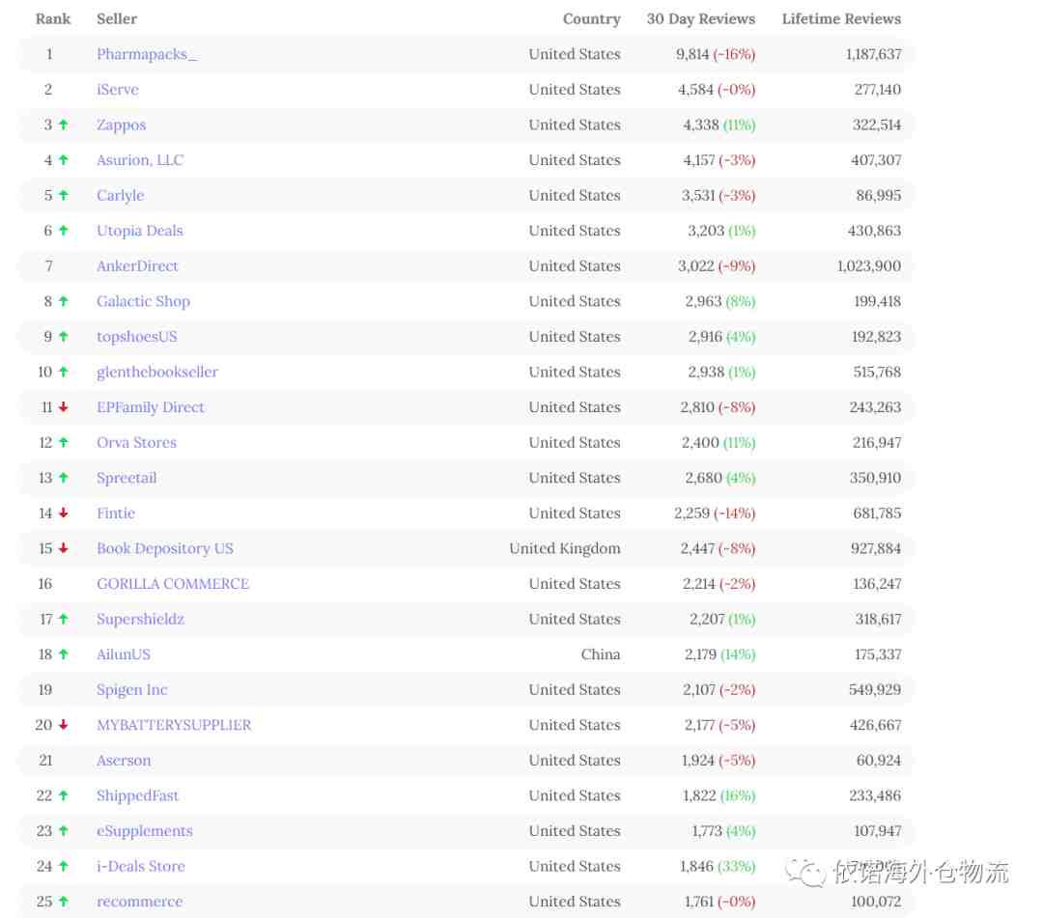Click the Asurion, LLC seller link
The height and width of the screenshot is (918, 1043).
point(140,159)
